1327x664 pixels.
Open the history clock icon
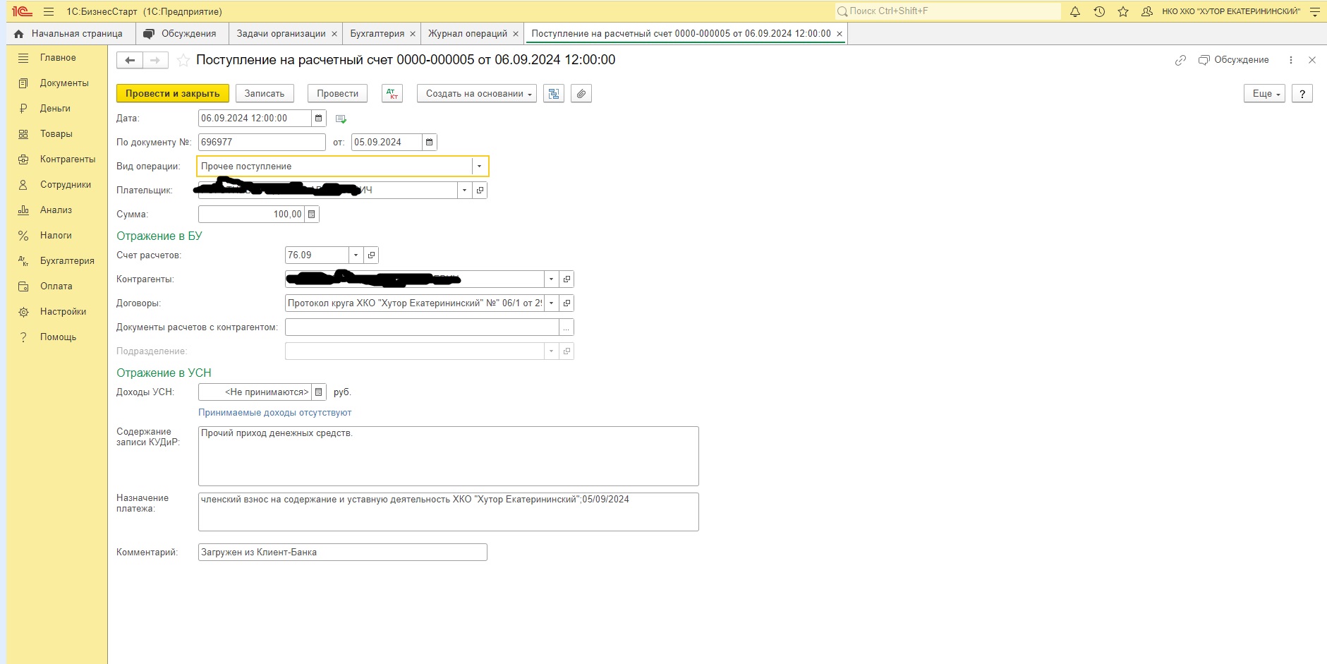click(1099, 11)
